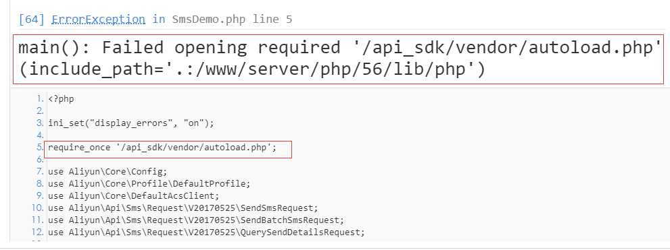Click the SendBatchSmsRequest use statement
The image size is (670, 250).
195,220
